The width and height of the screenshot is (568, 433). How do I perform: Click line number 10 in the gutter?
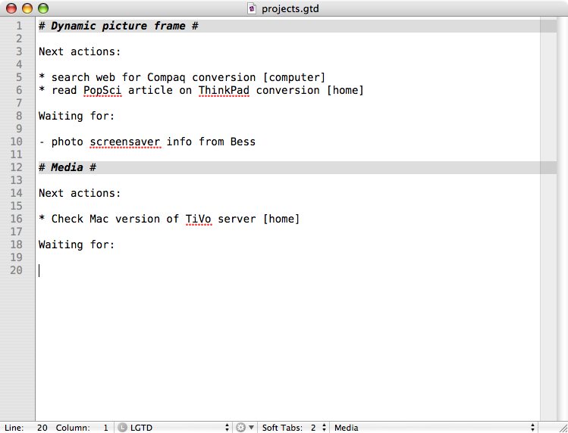coord(16,142)
